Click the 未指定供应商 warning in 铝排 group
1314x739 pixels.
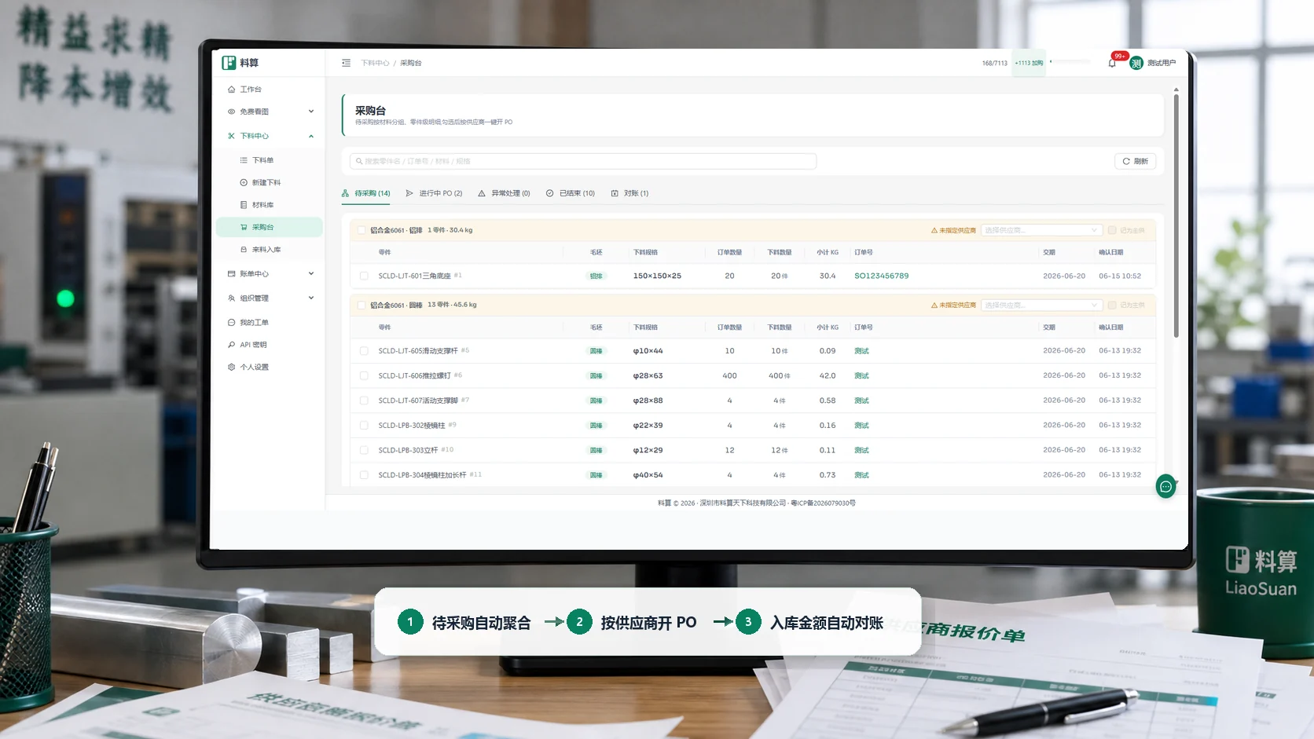coord(953,230)
